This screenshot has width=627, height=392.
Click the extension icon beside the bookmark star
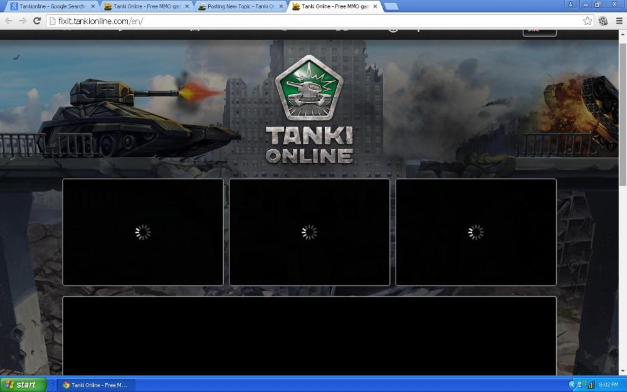603,21
